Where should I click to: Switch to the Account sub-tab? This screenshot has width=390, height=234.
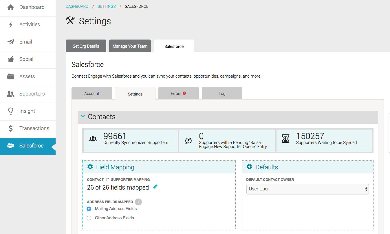(x=92, y=93)
